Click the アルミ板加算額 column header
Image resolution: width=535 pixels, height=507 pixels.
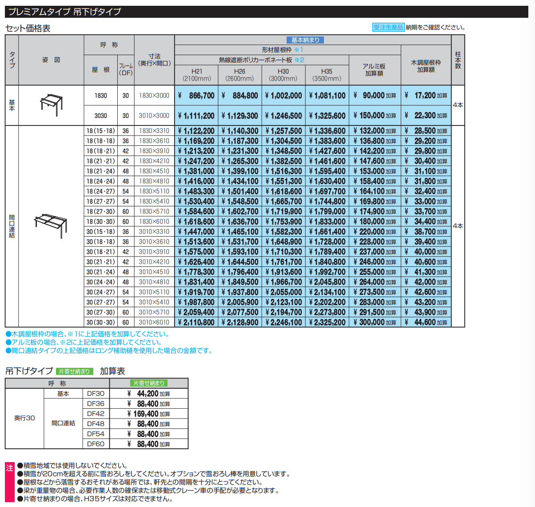pos(374,70)
